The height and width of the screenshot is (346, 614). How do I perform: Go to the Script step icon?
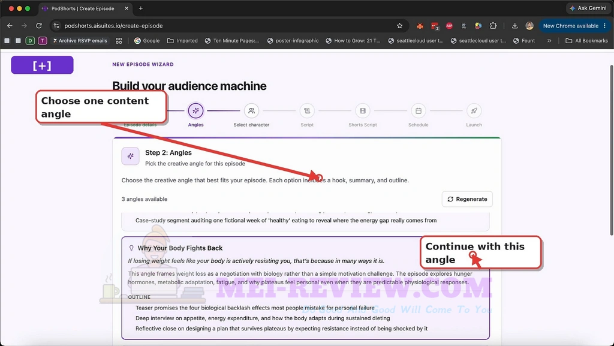[x=307, y=111]
